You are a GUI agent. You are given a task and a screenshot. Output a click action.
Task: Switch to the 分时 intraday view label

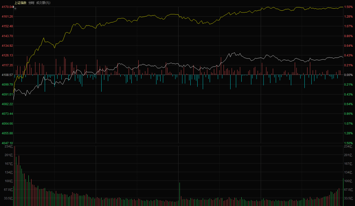(31, 2)
